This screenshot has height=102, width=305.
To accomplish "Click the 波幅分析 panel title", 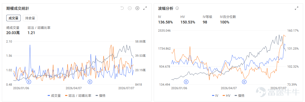I will [x=165, y=8].
